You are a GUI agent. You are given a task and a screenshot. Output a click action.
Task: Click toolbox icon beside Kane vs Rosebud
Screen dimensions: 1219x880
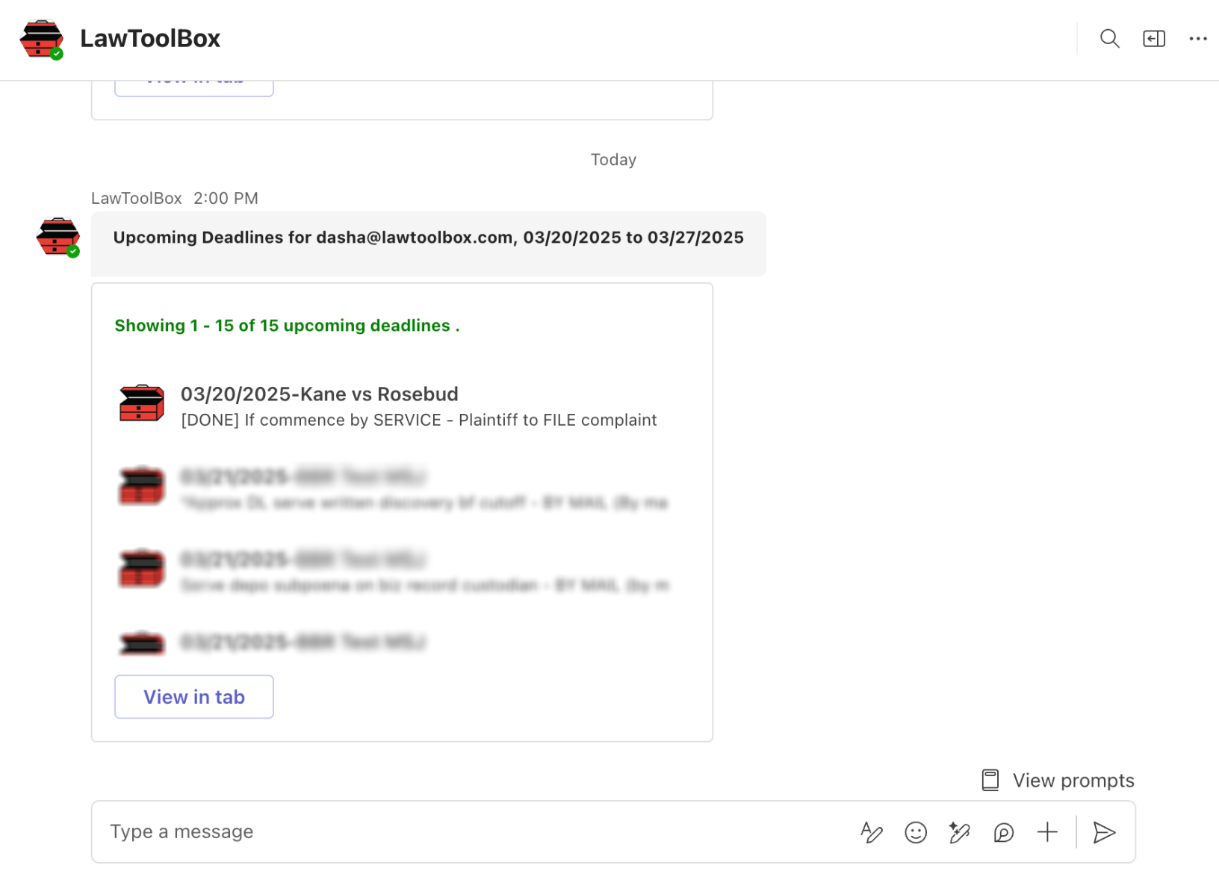[142, 403]
